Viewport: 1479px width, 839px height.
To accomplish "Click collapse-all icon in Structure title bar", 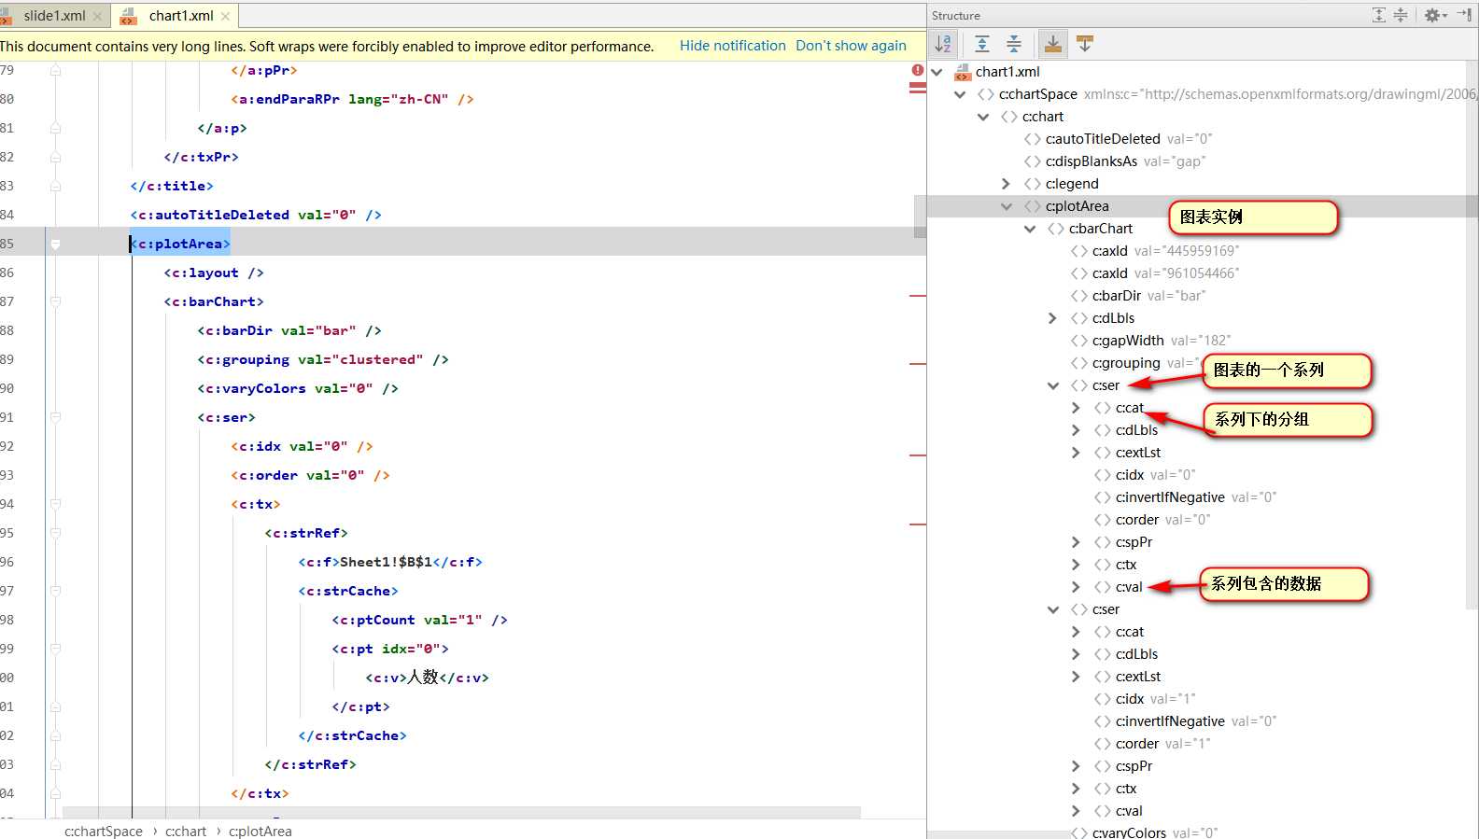I will pos(1401,15).
